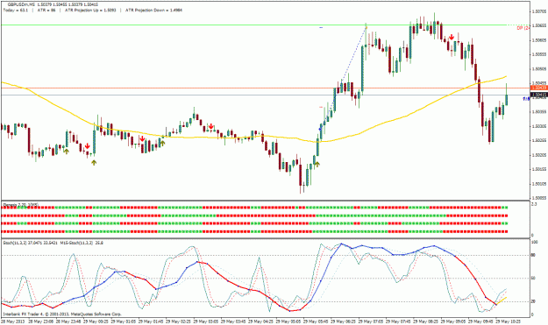Click the 1.50305 price axis label
The width and height of the screenshot is (548, 325).
tap(538, 126)
